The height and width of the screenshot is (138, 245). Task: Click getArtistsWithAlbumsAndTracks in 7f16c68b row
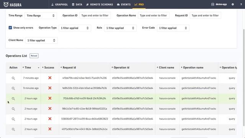[x=199, y=99]
